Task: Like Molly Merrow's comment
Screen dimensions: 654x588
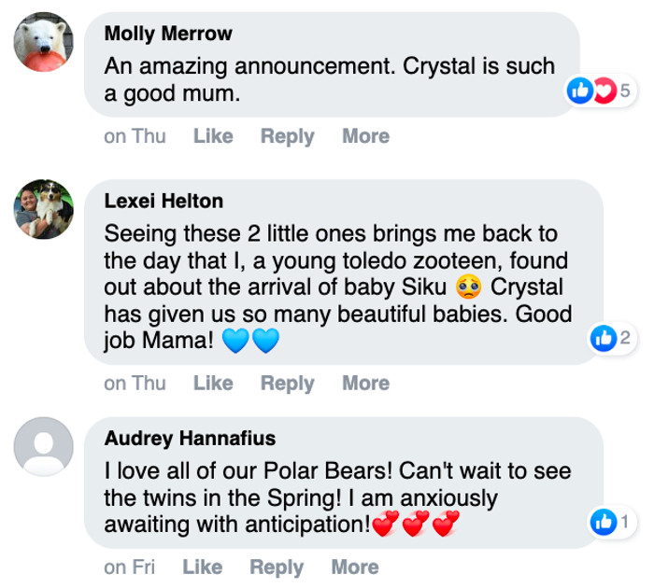Action: [213, 136]
